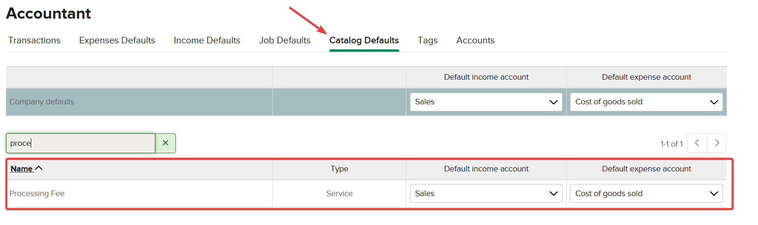
Task: Click the Company defaults row label
Action: pyautogui.click(x=42, y=102)
